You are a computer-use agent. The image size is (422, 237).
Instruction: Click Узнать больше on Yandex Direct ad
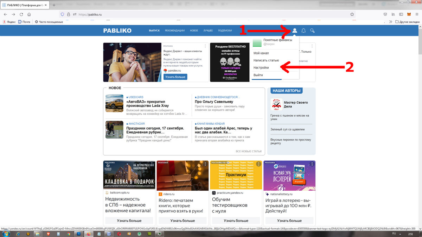[x=175, y=77]
